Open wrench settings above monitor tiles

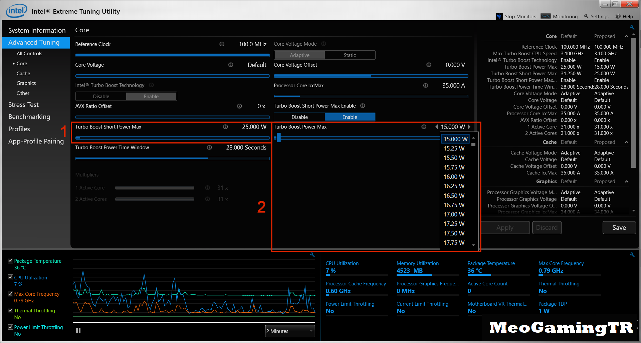pyautogui.click(x=632, y=254)
